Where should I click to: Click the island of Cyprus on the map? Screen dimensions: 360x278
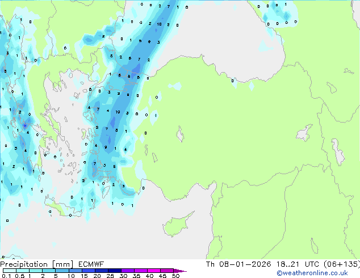(x=175, y=226)
